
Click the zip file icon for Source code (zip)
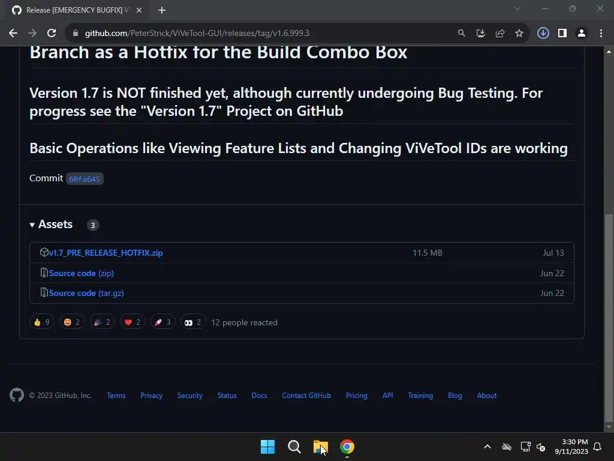[44, 273]
